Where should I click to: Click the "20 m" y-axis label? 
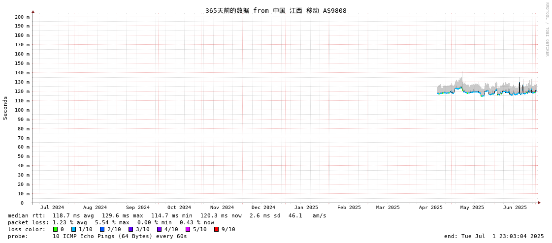coord(24,184)
